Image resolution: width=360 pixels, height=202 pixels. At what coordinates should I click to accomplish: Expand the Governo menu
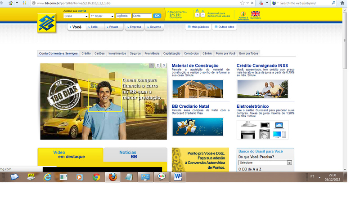pos(154,27)
